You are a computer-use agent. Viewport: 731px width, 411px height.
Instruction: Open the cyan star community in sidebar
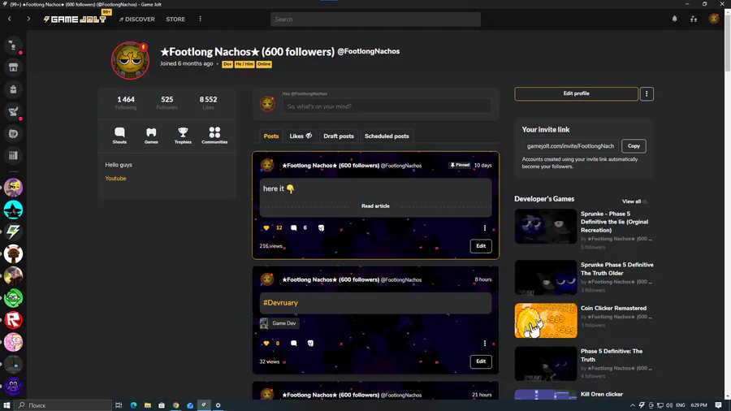pos(13,210)
